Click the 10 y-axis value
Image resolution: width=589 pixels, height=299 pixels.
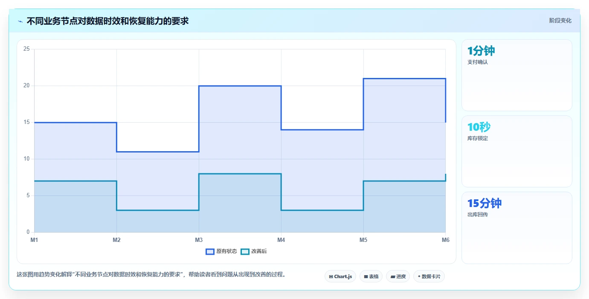click(x=26, y=159)
